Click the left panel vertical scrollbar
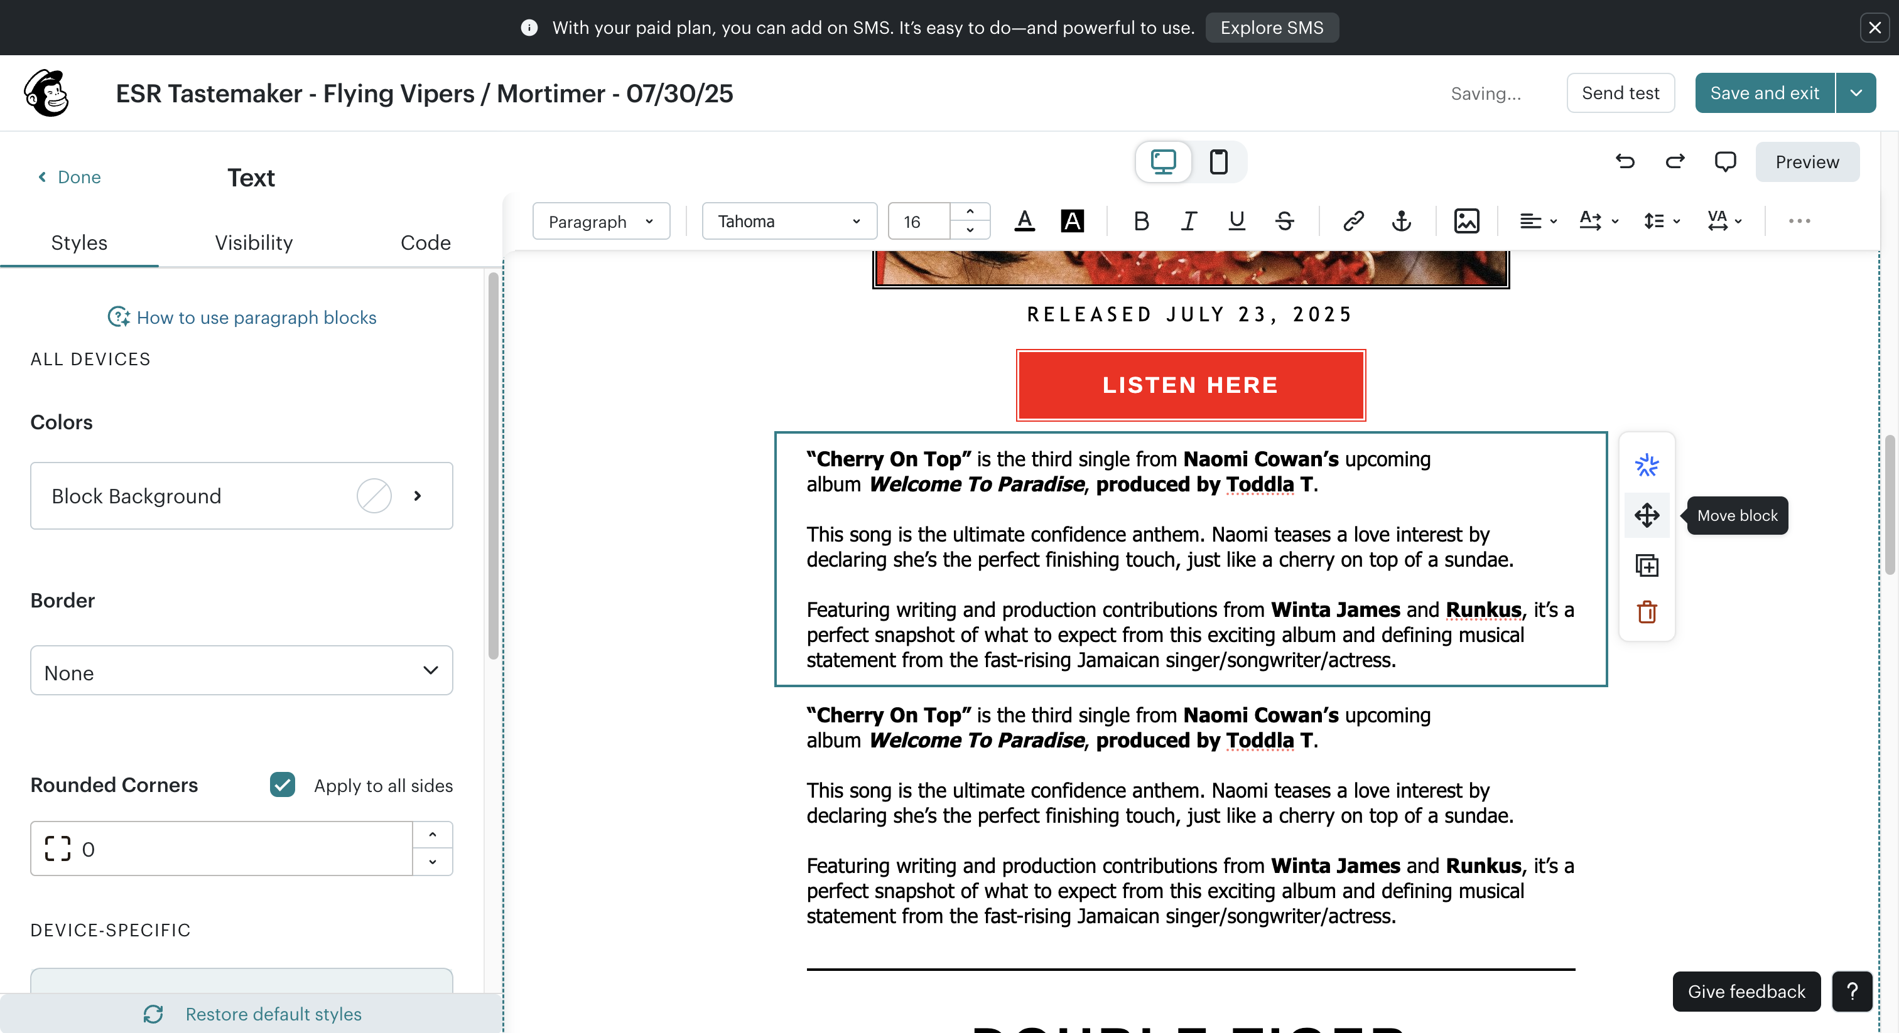 [x=493, y=466]
